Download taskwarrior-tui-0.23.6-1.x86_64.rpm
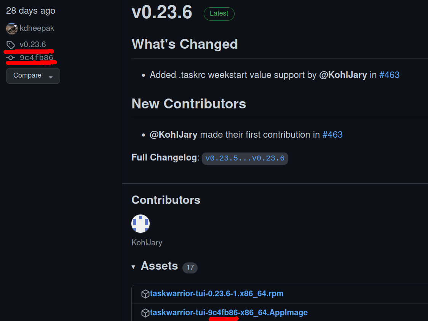 click(x=216, y=293)
